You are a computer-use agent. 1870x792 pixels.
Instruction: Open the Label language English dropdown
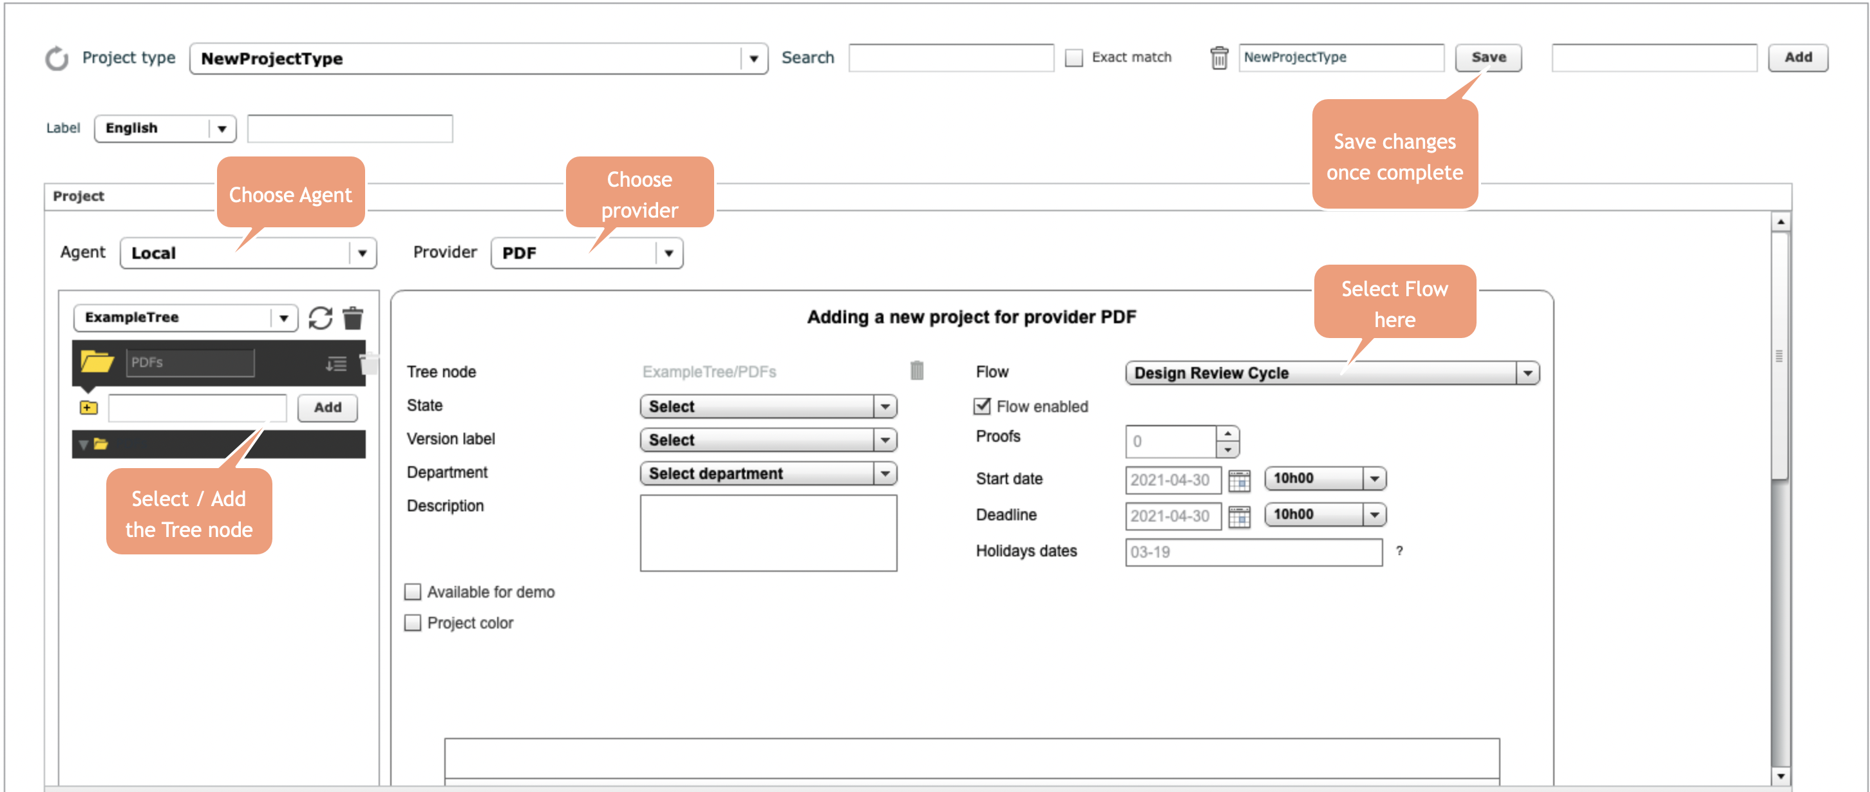(x=165, y=129)
